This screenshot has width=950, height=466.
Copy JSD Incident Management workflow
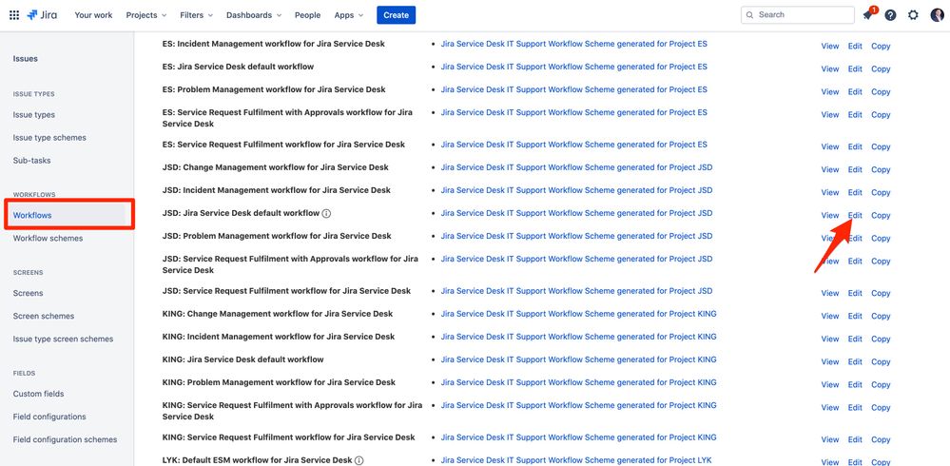point(881,193)
